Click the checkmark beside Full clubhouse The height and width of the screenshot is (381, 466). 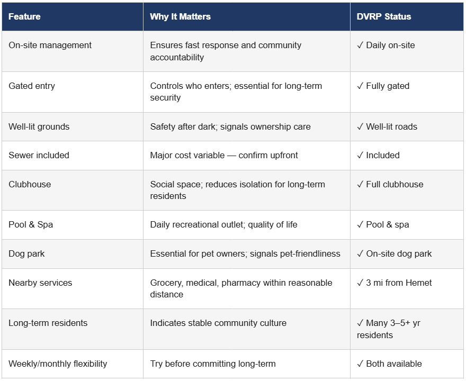[360, 185]
